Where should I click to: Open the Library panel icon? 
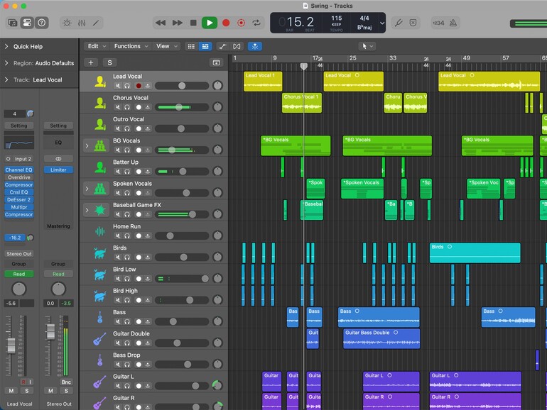tap(13, 23)
